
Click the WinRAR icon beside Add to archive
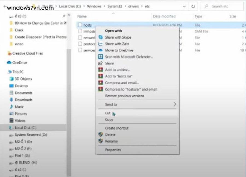coord(100,70)
